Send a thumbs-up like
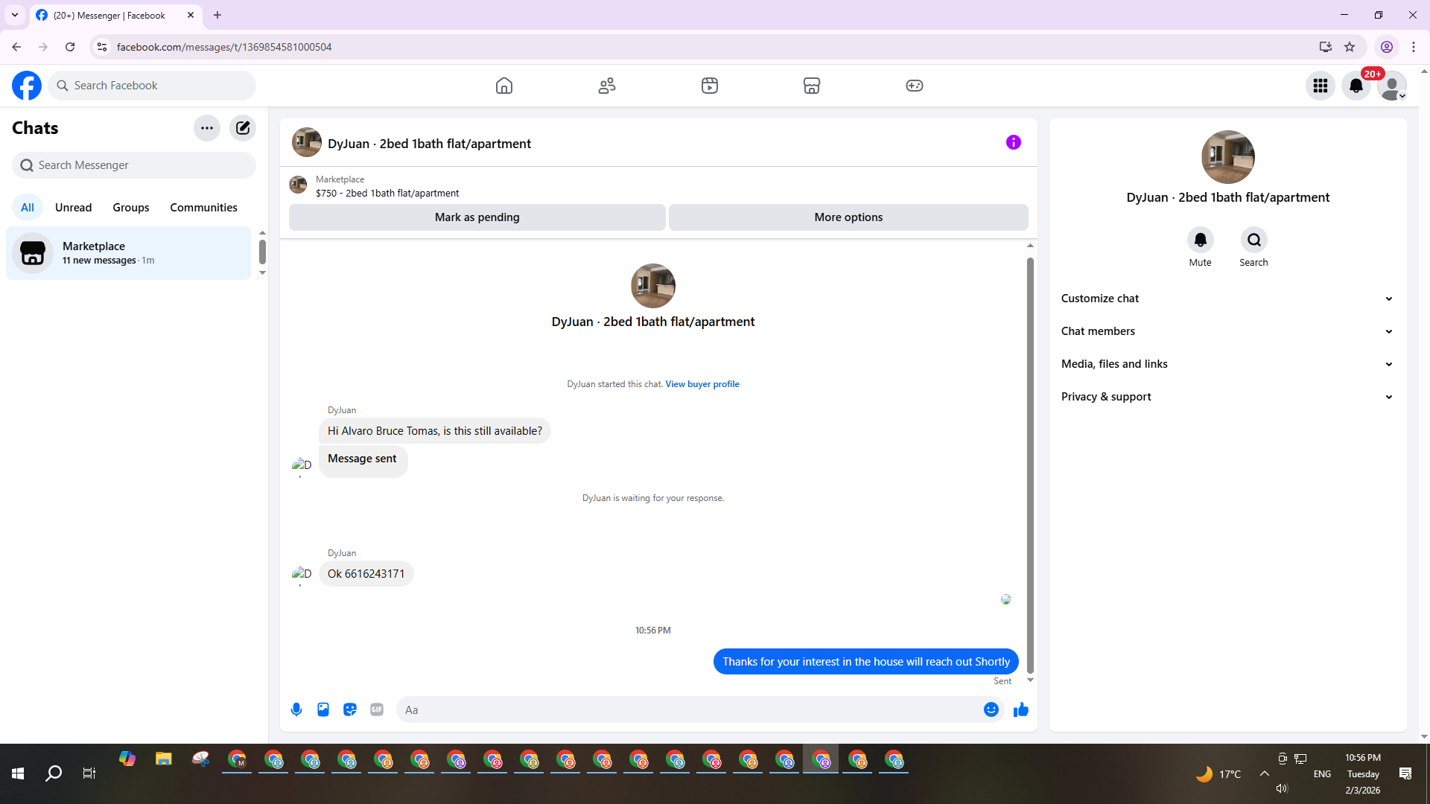Viewport: 1430px width, 804px height. tap(1020, 709)
